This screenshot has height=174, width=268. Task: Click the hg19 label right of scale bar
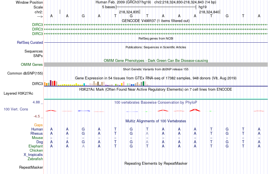pos(203,7)
